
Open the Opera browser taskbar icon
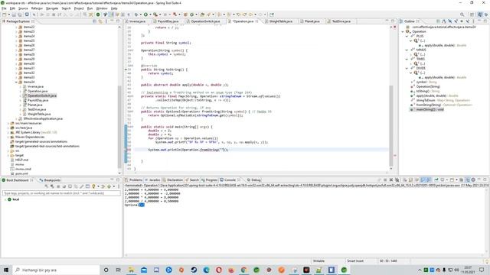click(219, 270)
